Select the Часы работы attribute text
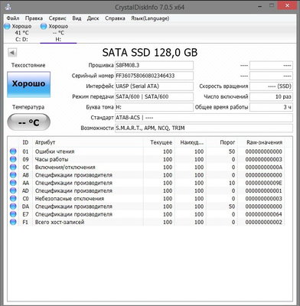Viewport: 300px width, 306px height. pyautogui.click(x=52, y=159)
